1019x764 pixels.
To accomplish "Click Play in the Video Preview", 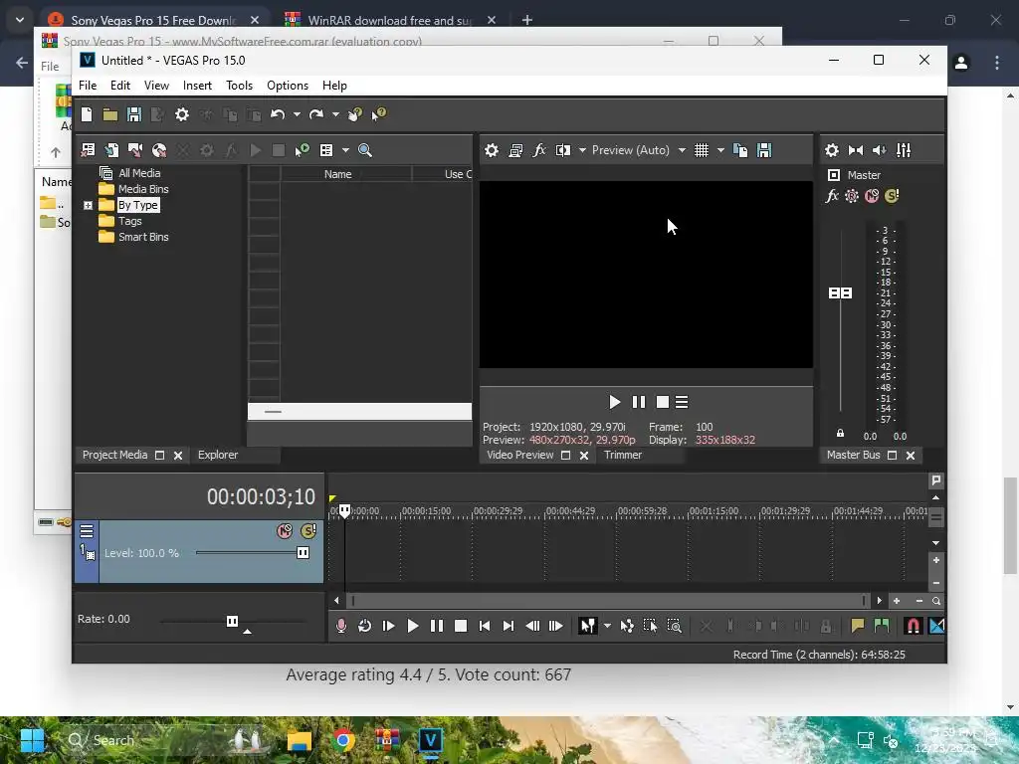I will tap(614, 402).
